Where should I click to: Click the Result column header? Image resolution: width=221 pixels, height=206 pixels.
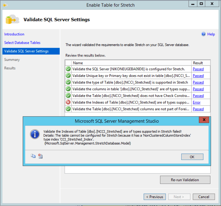[201, 63]
